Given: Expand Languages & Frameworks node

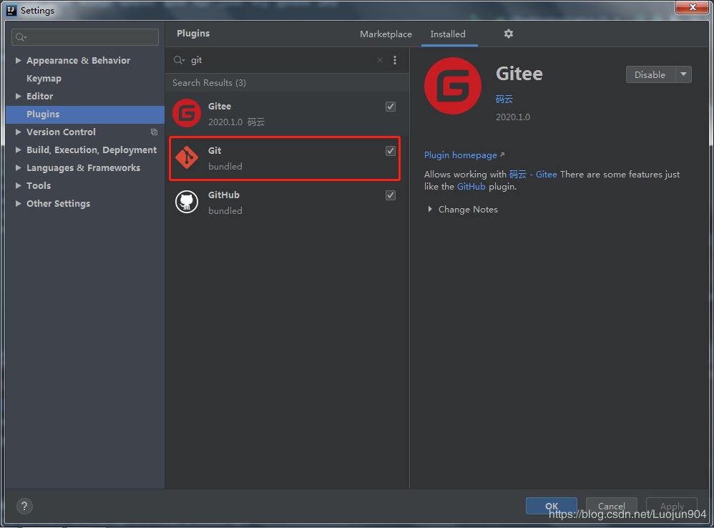Looking at the screenshot, I should tap(18, 167).
